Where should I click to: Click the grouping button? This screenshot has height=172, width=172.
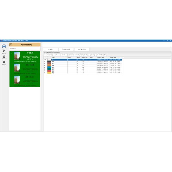(x=92, y=55)
